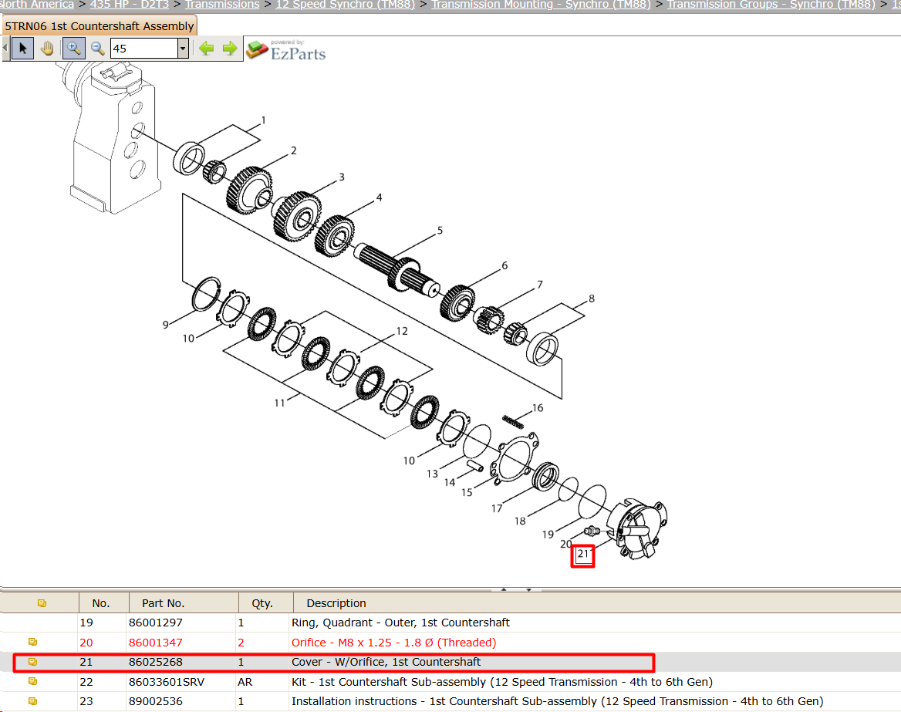Sort by the Qty. column header
The height and width of the screenshot is (712, 901).
(x=266, y=602)
